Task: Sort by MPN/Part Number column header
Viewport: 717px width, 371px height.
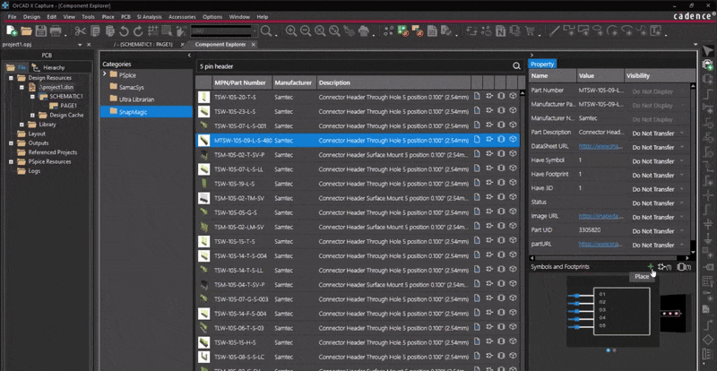Action: [242, 82]
